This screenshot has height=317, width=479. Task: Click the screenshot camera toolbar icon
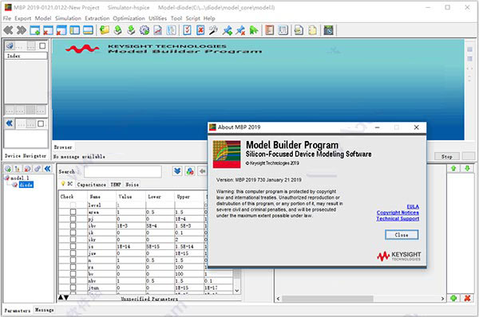pos(328,30)
